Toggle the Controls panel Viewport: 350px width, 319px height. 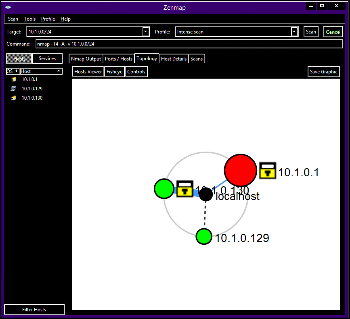136,72
